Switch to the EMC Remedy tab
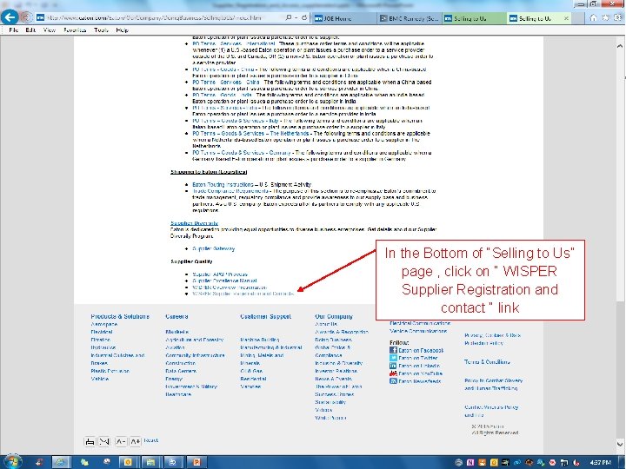 [x=410, y=18]
